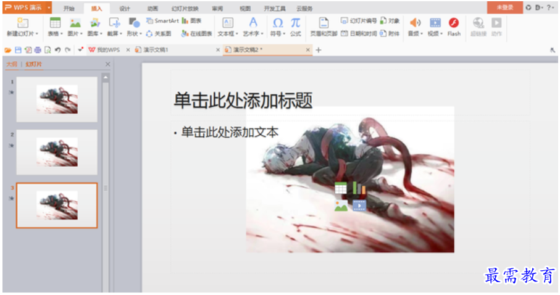560x295 pixels.
Task: Click the insert table icon in slide placeholder
Action: [x=341, y=188]
